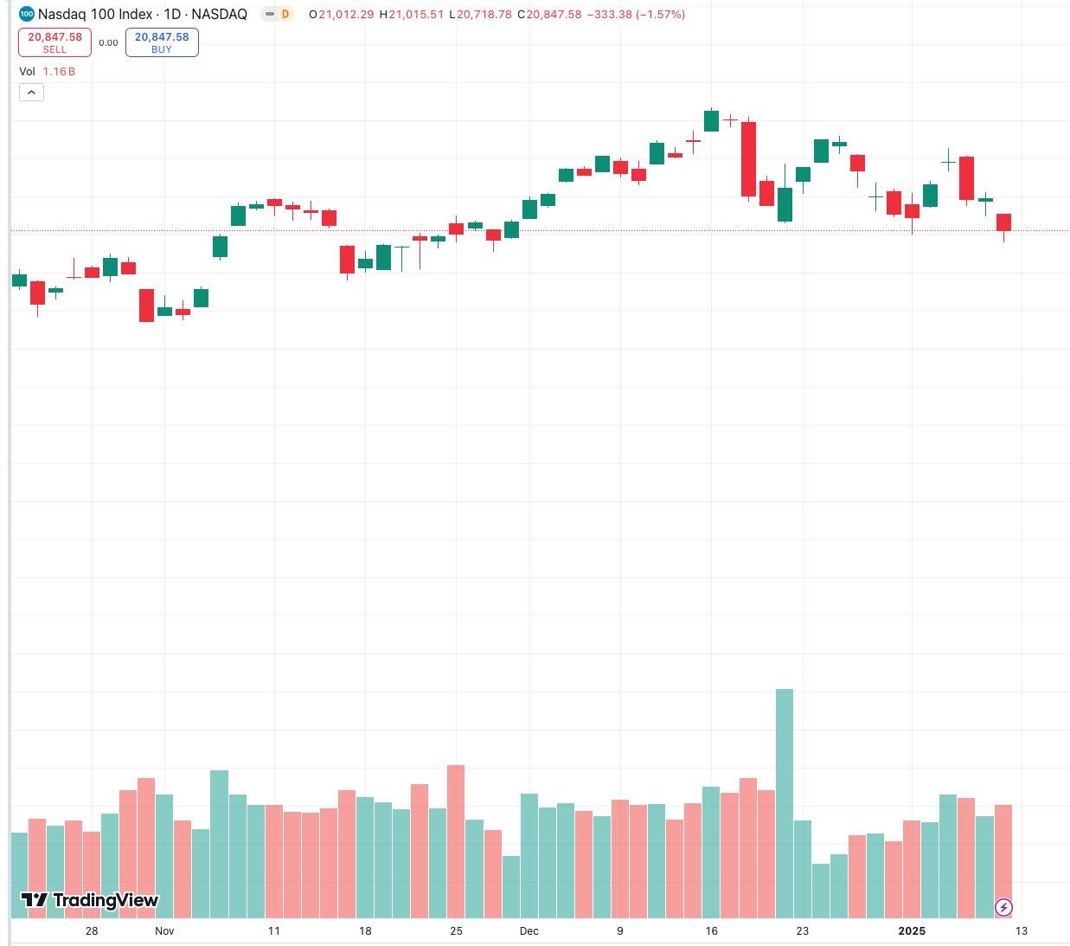Image resolution: width=1070 pixels, height=946 pixels.
Task: Click the Nov label on time axis
Action: tap(164, 930)
